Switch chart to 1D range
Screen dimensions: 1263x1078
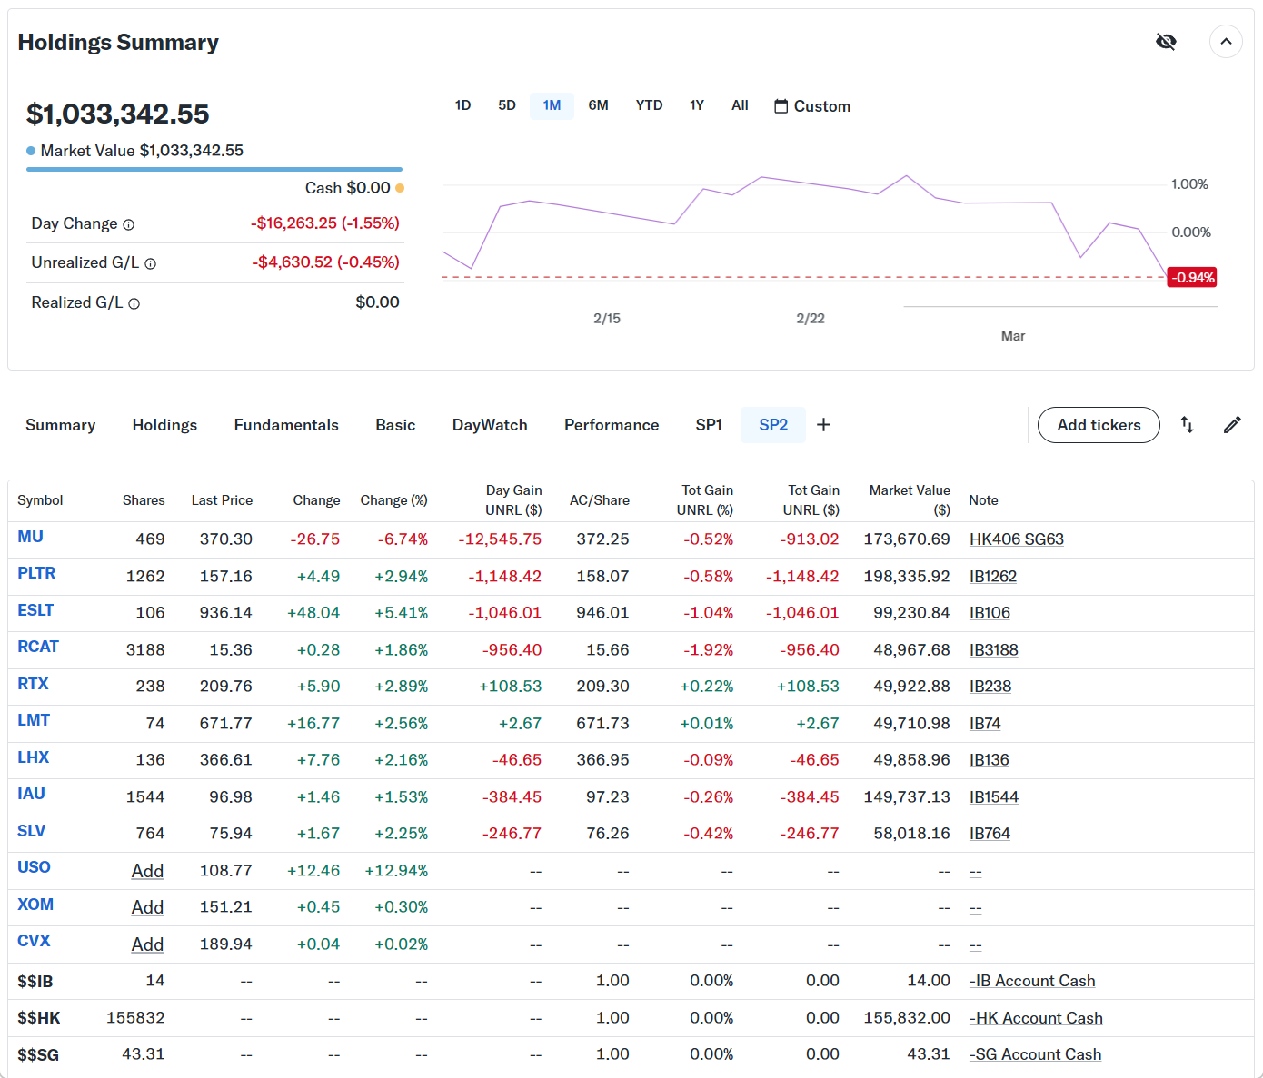pos(462,105)
